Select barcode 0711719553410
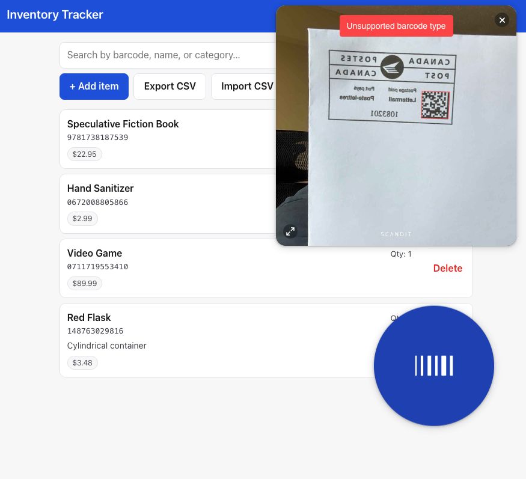526x479 pixels. (x=97, y=267)
